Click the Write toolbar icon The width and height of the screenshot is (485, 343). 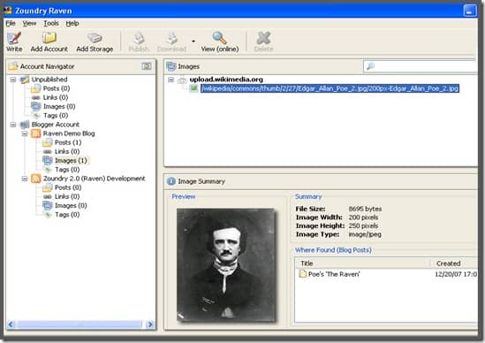coord(14,38)
